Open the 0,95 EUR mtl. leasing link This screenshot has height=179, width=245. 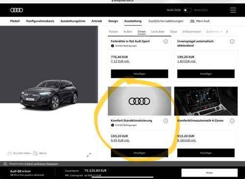121,140
